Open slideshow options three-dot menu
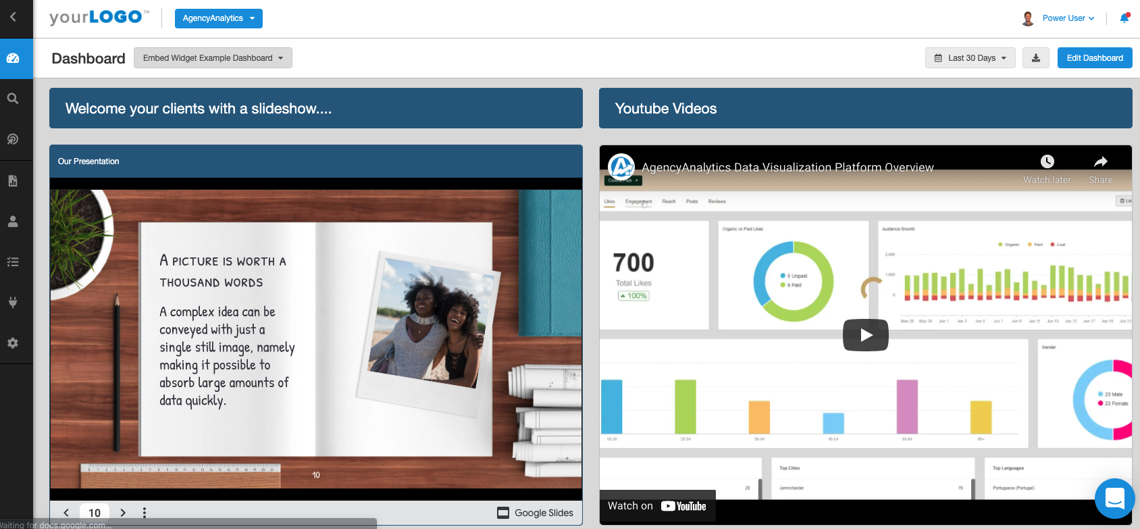Viewport: 1140px width, 529px height. [x=145, y=513]
